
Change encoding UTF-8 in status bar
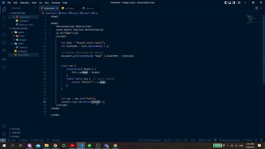178,140
